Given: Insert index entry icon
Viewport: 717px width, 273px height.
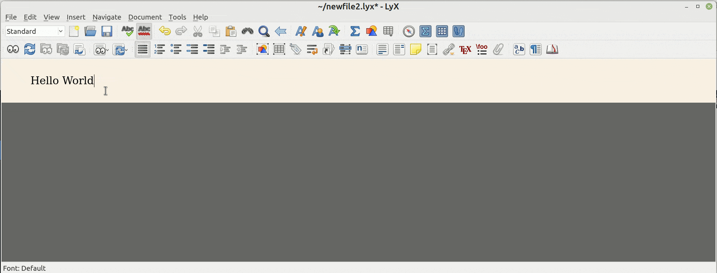Looking at the screenshot, I should click(345, 49).
